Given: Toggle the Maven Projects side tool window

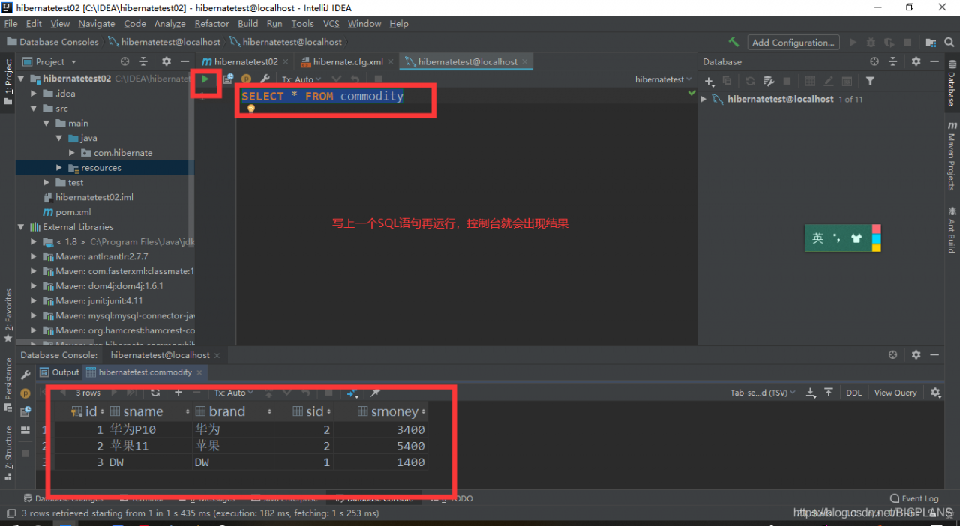Looking at the screenshot, I should pyautogui.click(x=952, y=155).
